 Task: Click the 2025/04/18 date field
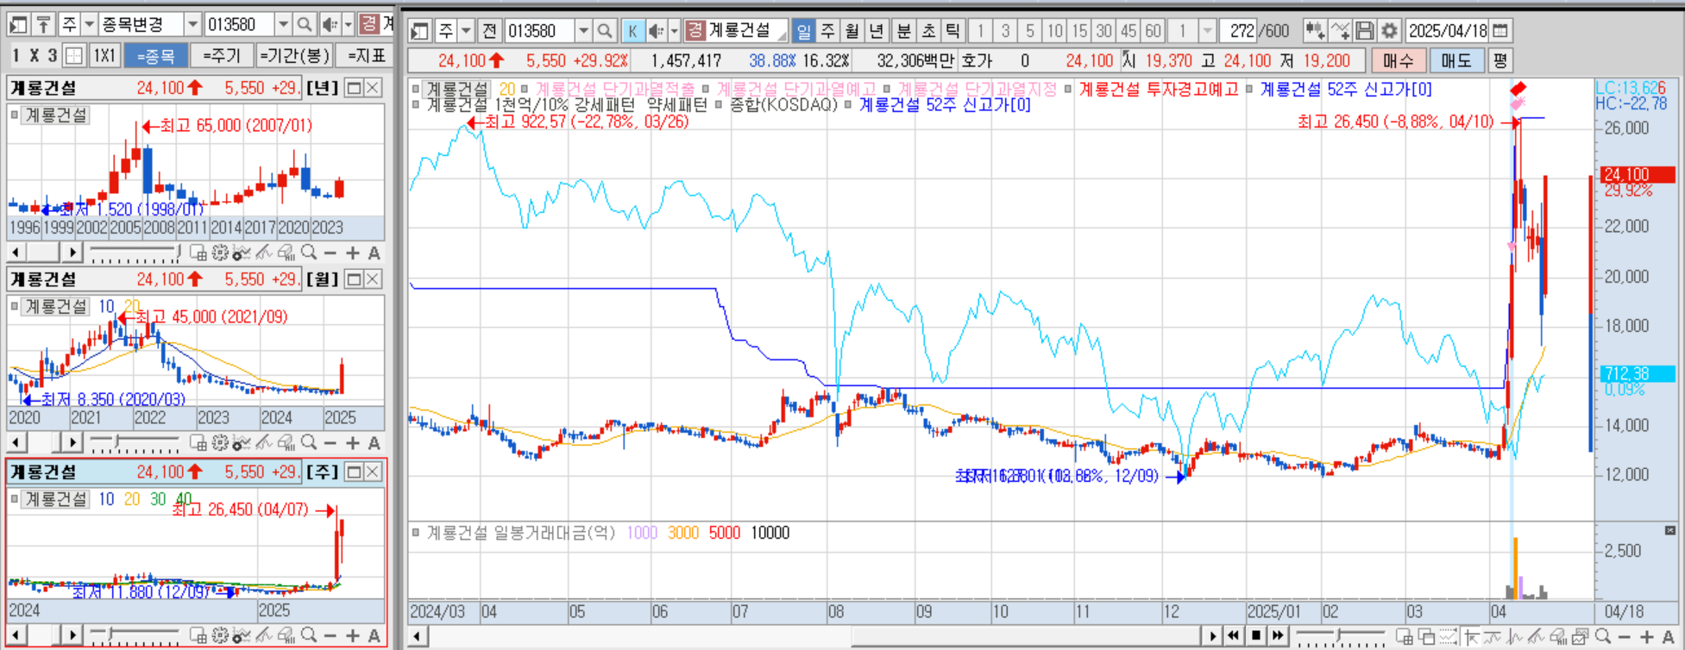1447,31
